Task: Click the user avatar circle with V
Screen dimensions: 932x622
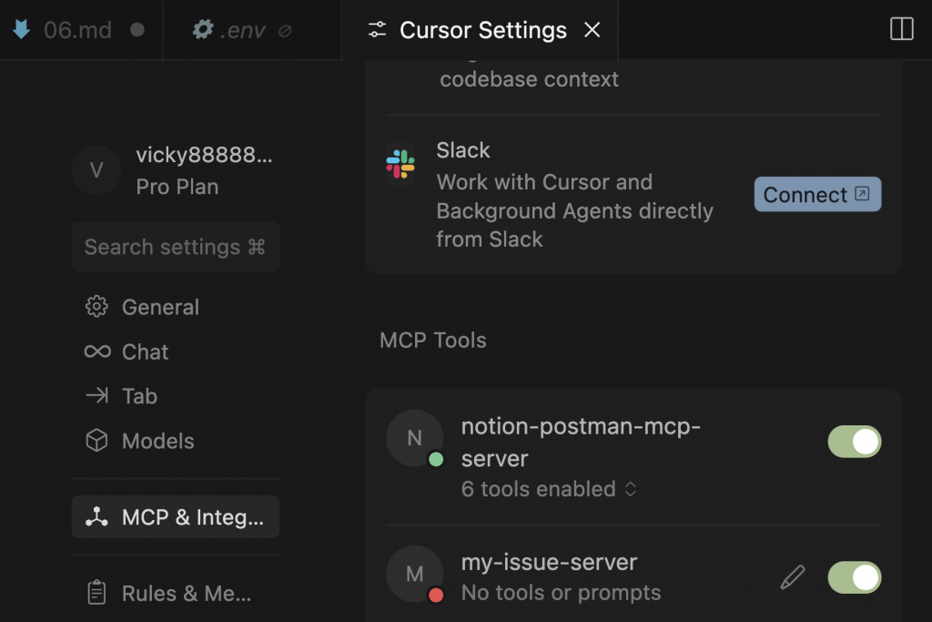Action: pos(96,170)
